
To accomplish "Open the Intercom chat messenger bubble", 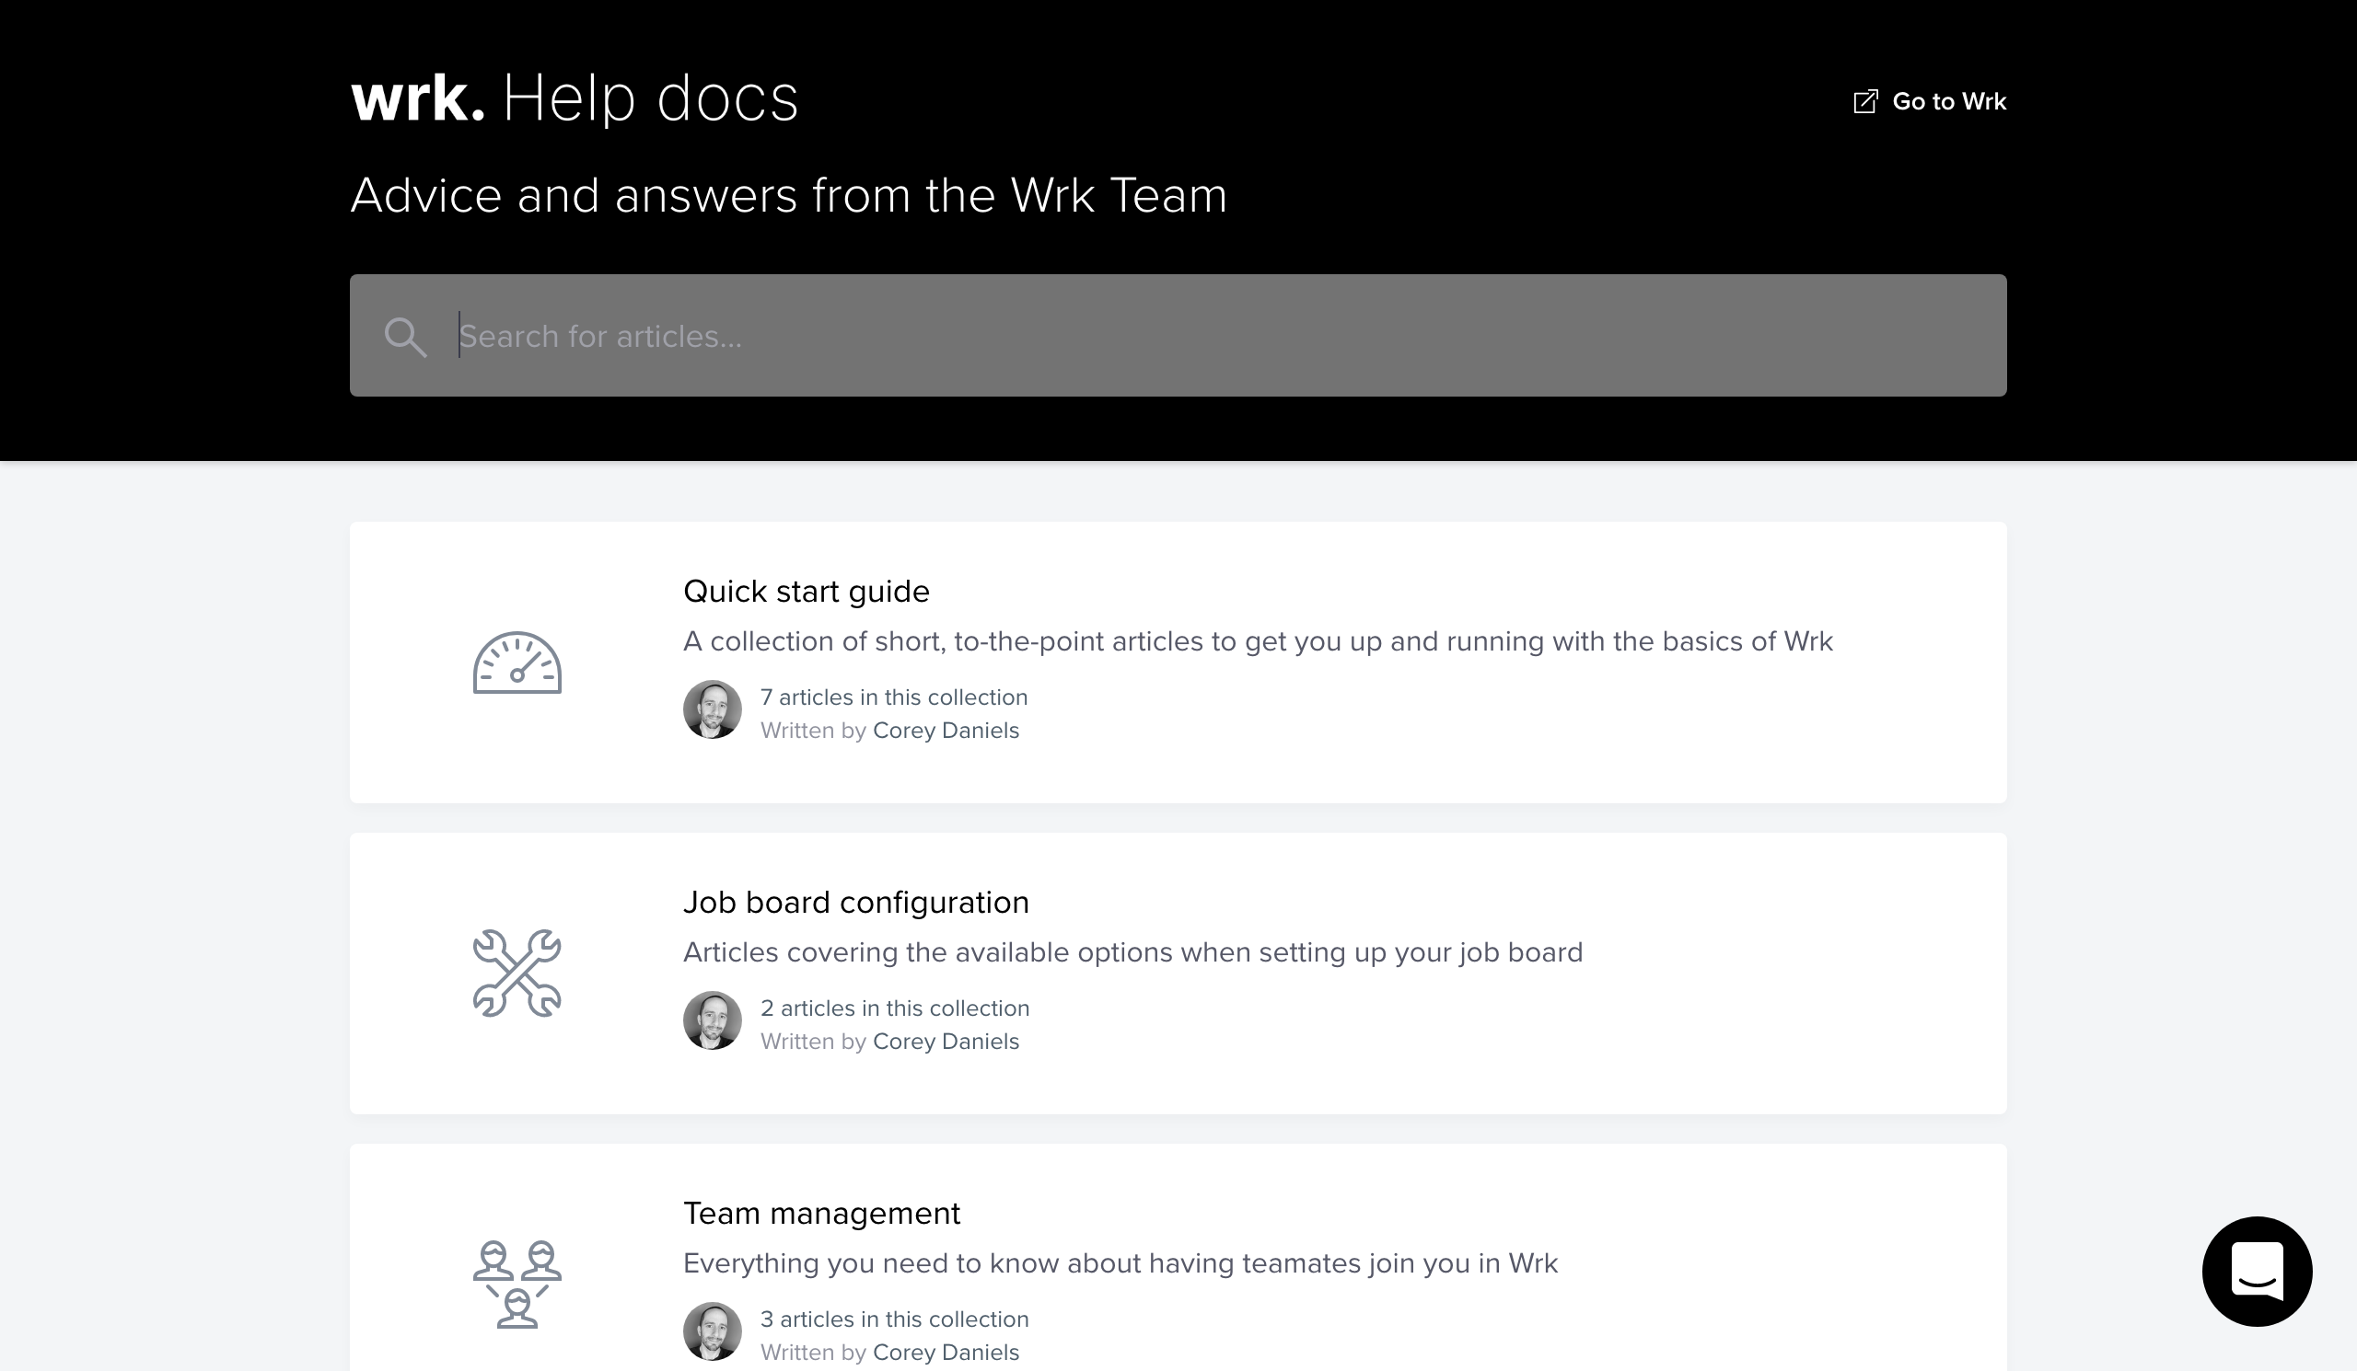I will [x=2257, y=1271].
